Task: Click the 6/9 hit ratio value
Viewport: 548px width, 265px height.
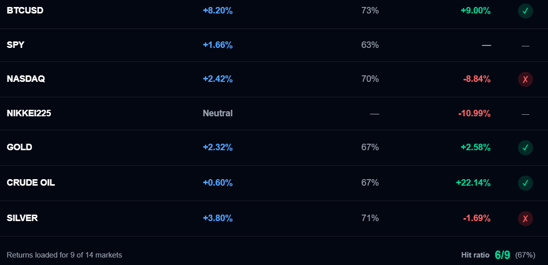Action: pos(502,255)
